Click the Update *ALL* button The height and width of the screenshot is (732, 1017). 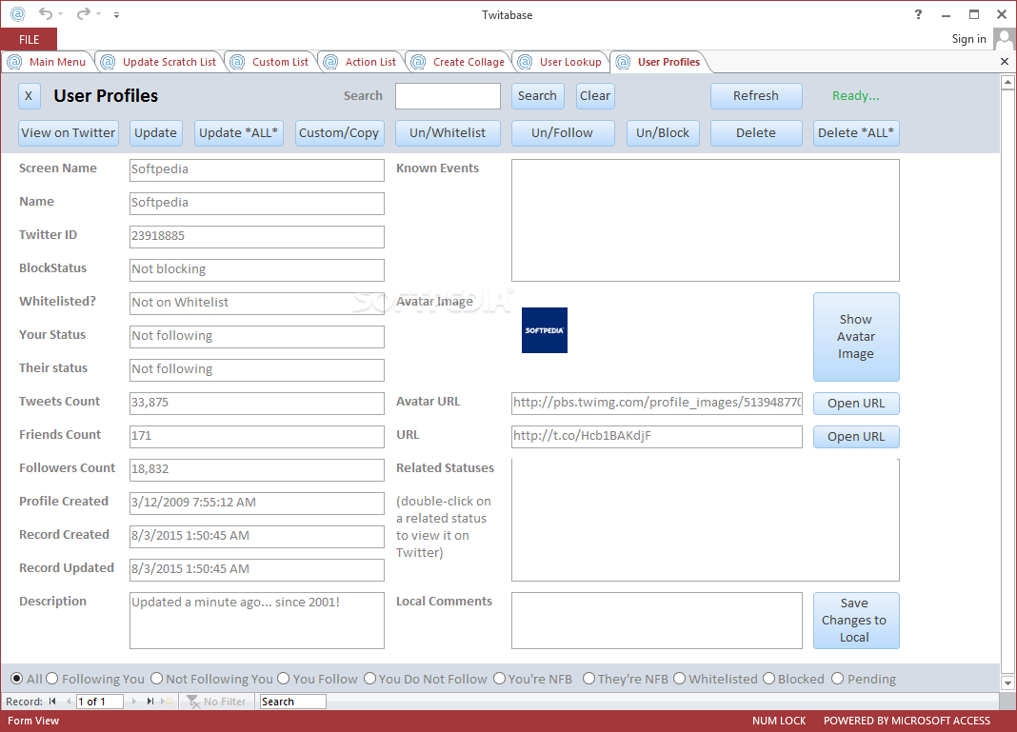(238, 133)
